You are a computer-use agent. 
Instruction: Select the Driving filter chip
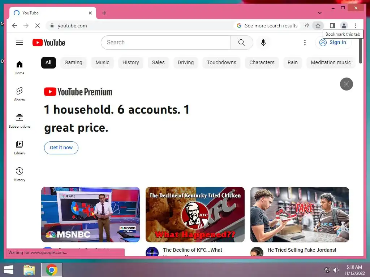point(185,62)
